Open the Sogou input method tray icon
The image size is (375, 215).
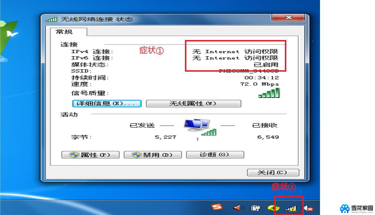point(217,207)
